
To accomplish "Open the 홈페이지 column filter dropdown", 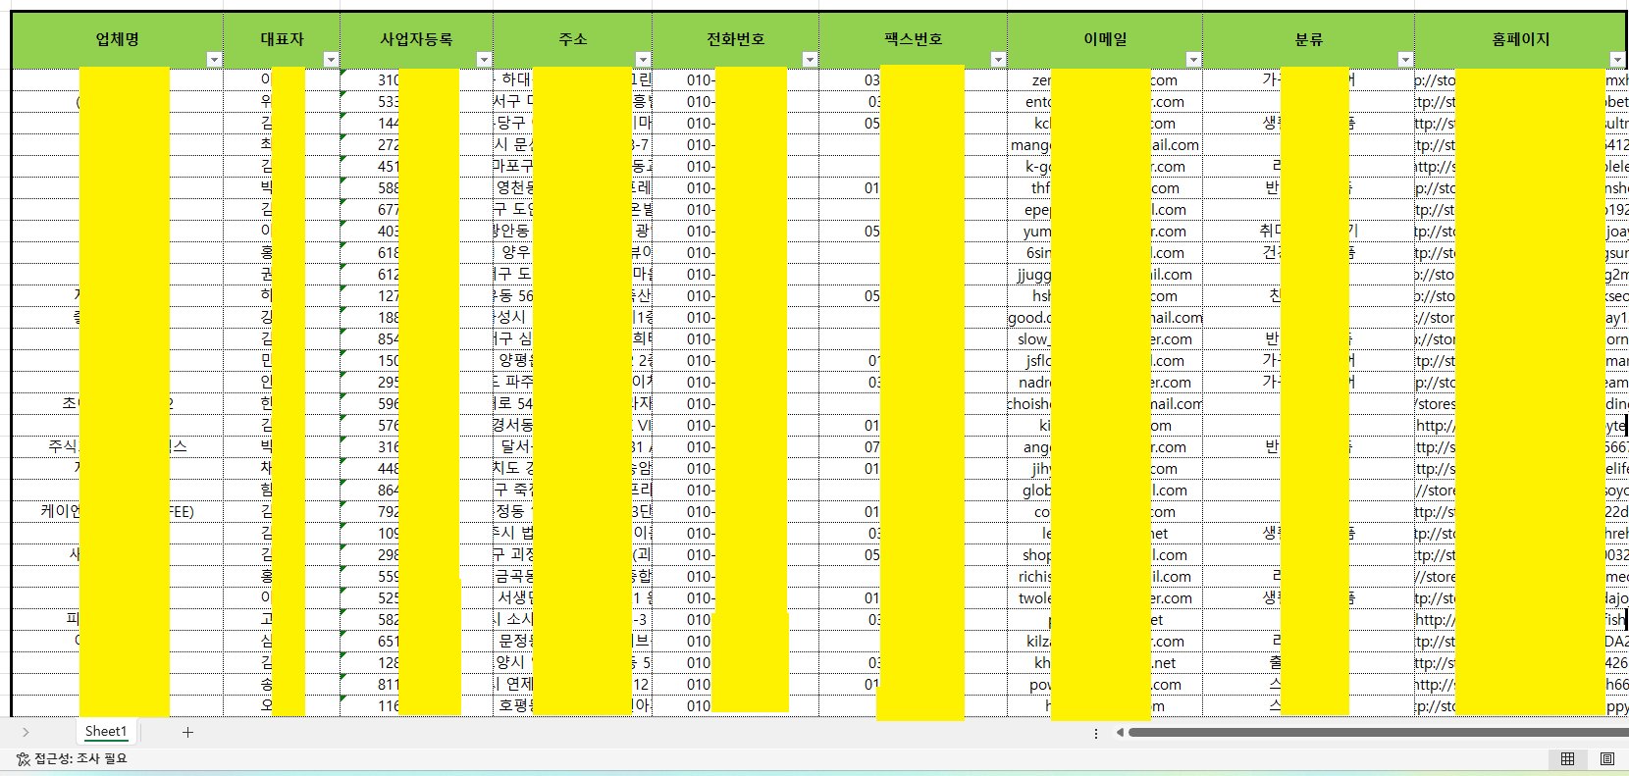I will tap(1617, 60).
